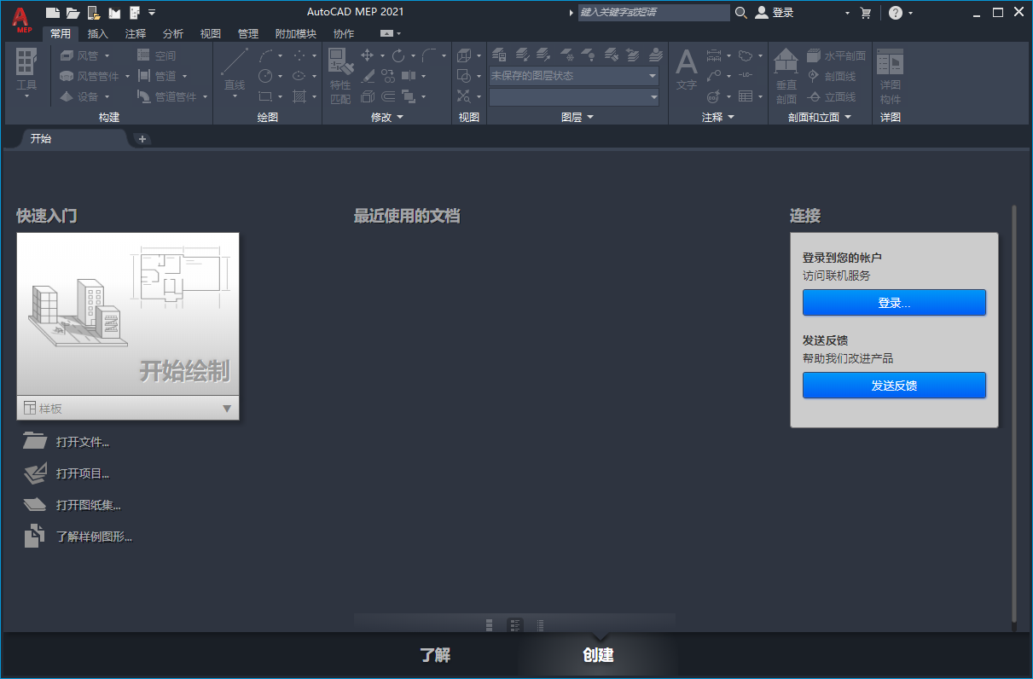Screen dimensions: 1033x679
Task: Expand the 注释 panel with its arrow
Action: click(732, 117)
